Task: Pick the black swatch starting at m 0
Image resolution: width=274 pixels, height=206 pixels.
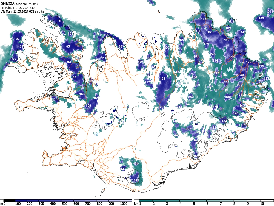Action: tap(9, 201)
